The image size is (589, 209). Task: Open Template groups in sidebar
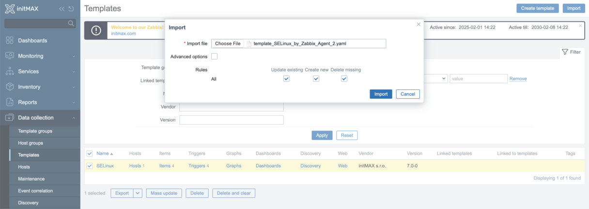[x=35, y=131]
